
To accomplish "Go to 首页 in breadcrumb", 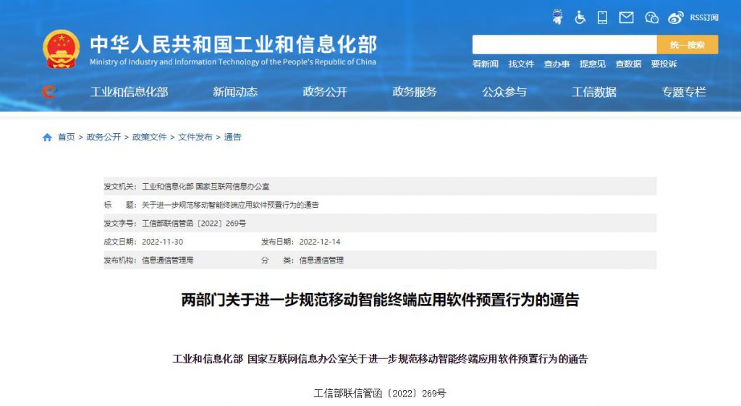I will tap(66, 137).
